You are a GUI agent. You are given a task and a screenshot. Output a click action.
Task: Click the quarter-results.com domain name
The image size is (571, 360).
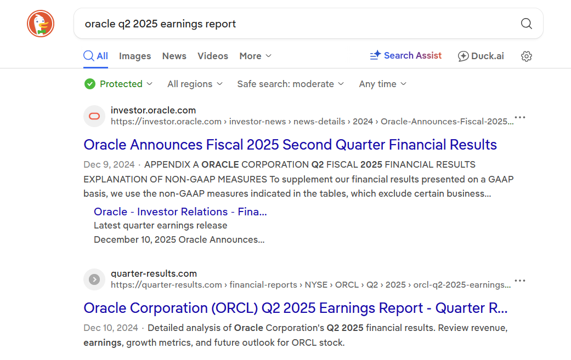point(154,273)
